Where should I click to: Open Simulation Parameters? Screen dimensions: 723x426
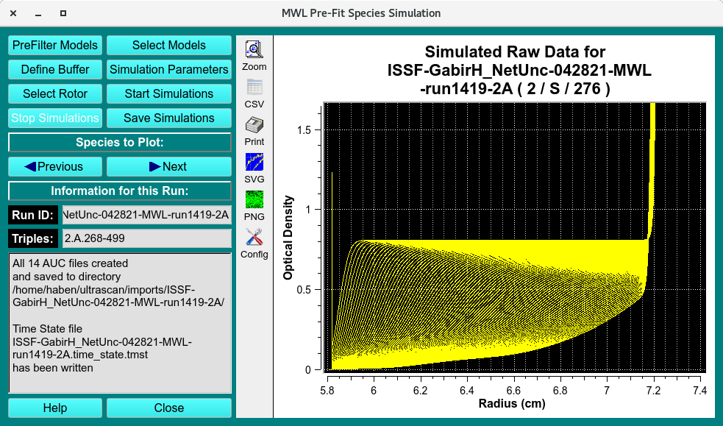point(168,69)
